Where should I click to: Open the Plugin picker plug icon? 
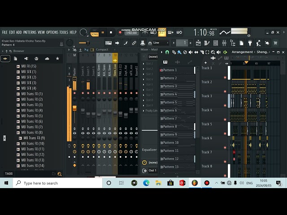point(250,43)
